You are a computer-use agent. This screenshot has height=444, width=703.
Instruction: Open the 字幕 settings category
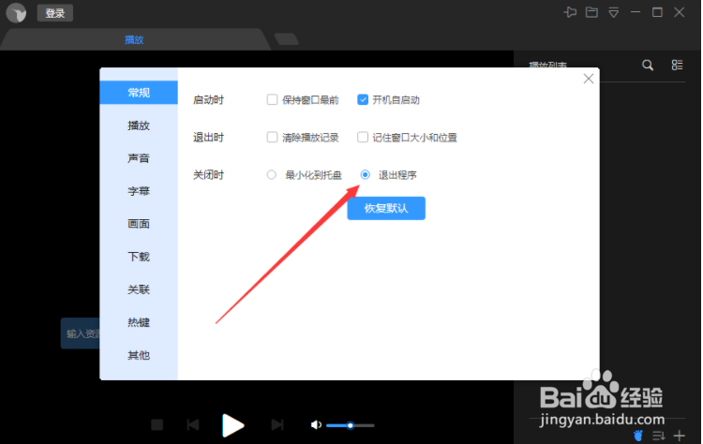[139, 191]
